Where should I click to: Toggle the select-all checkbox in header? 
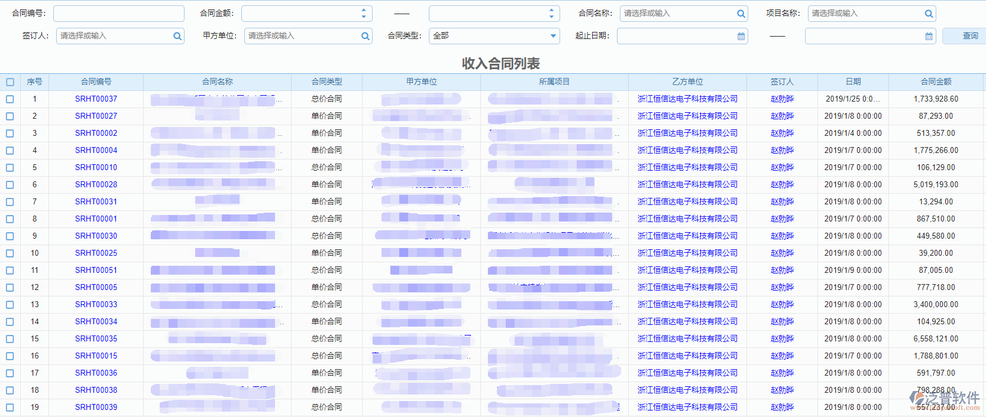pyautogui.click(x=10, y=82)
